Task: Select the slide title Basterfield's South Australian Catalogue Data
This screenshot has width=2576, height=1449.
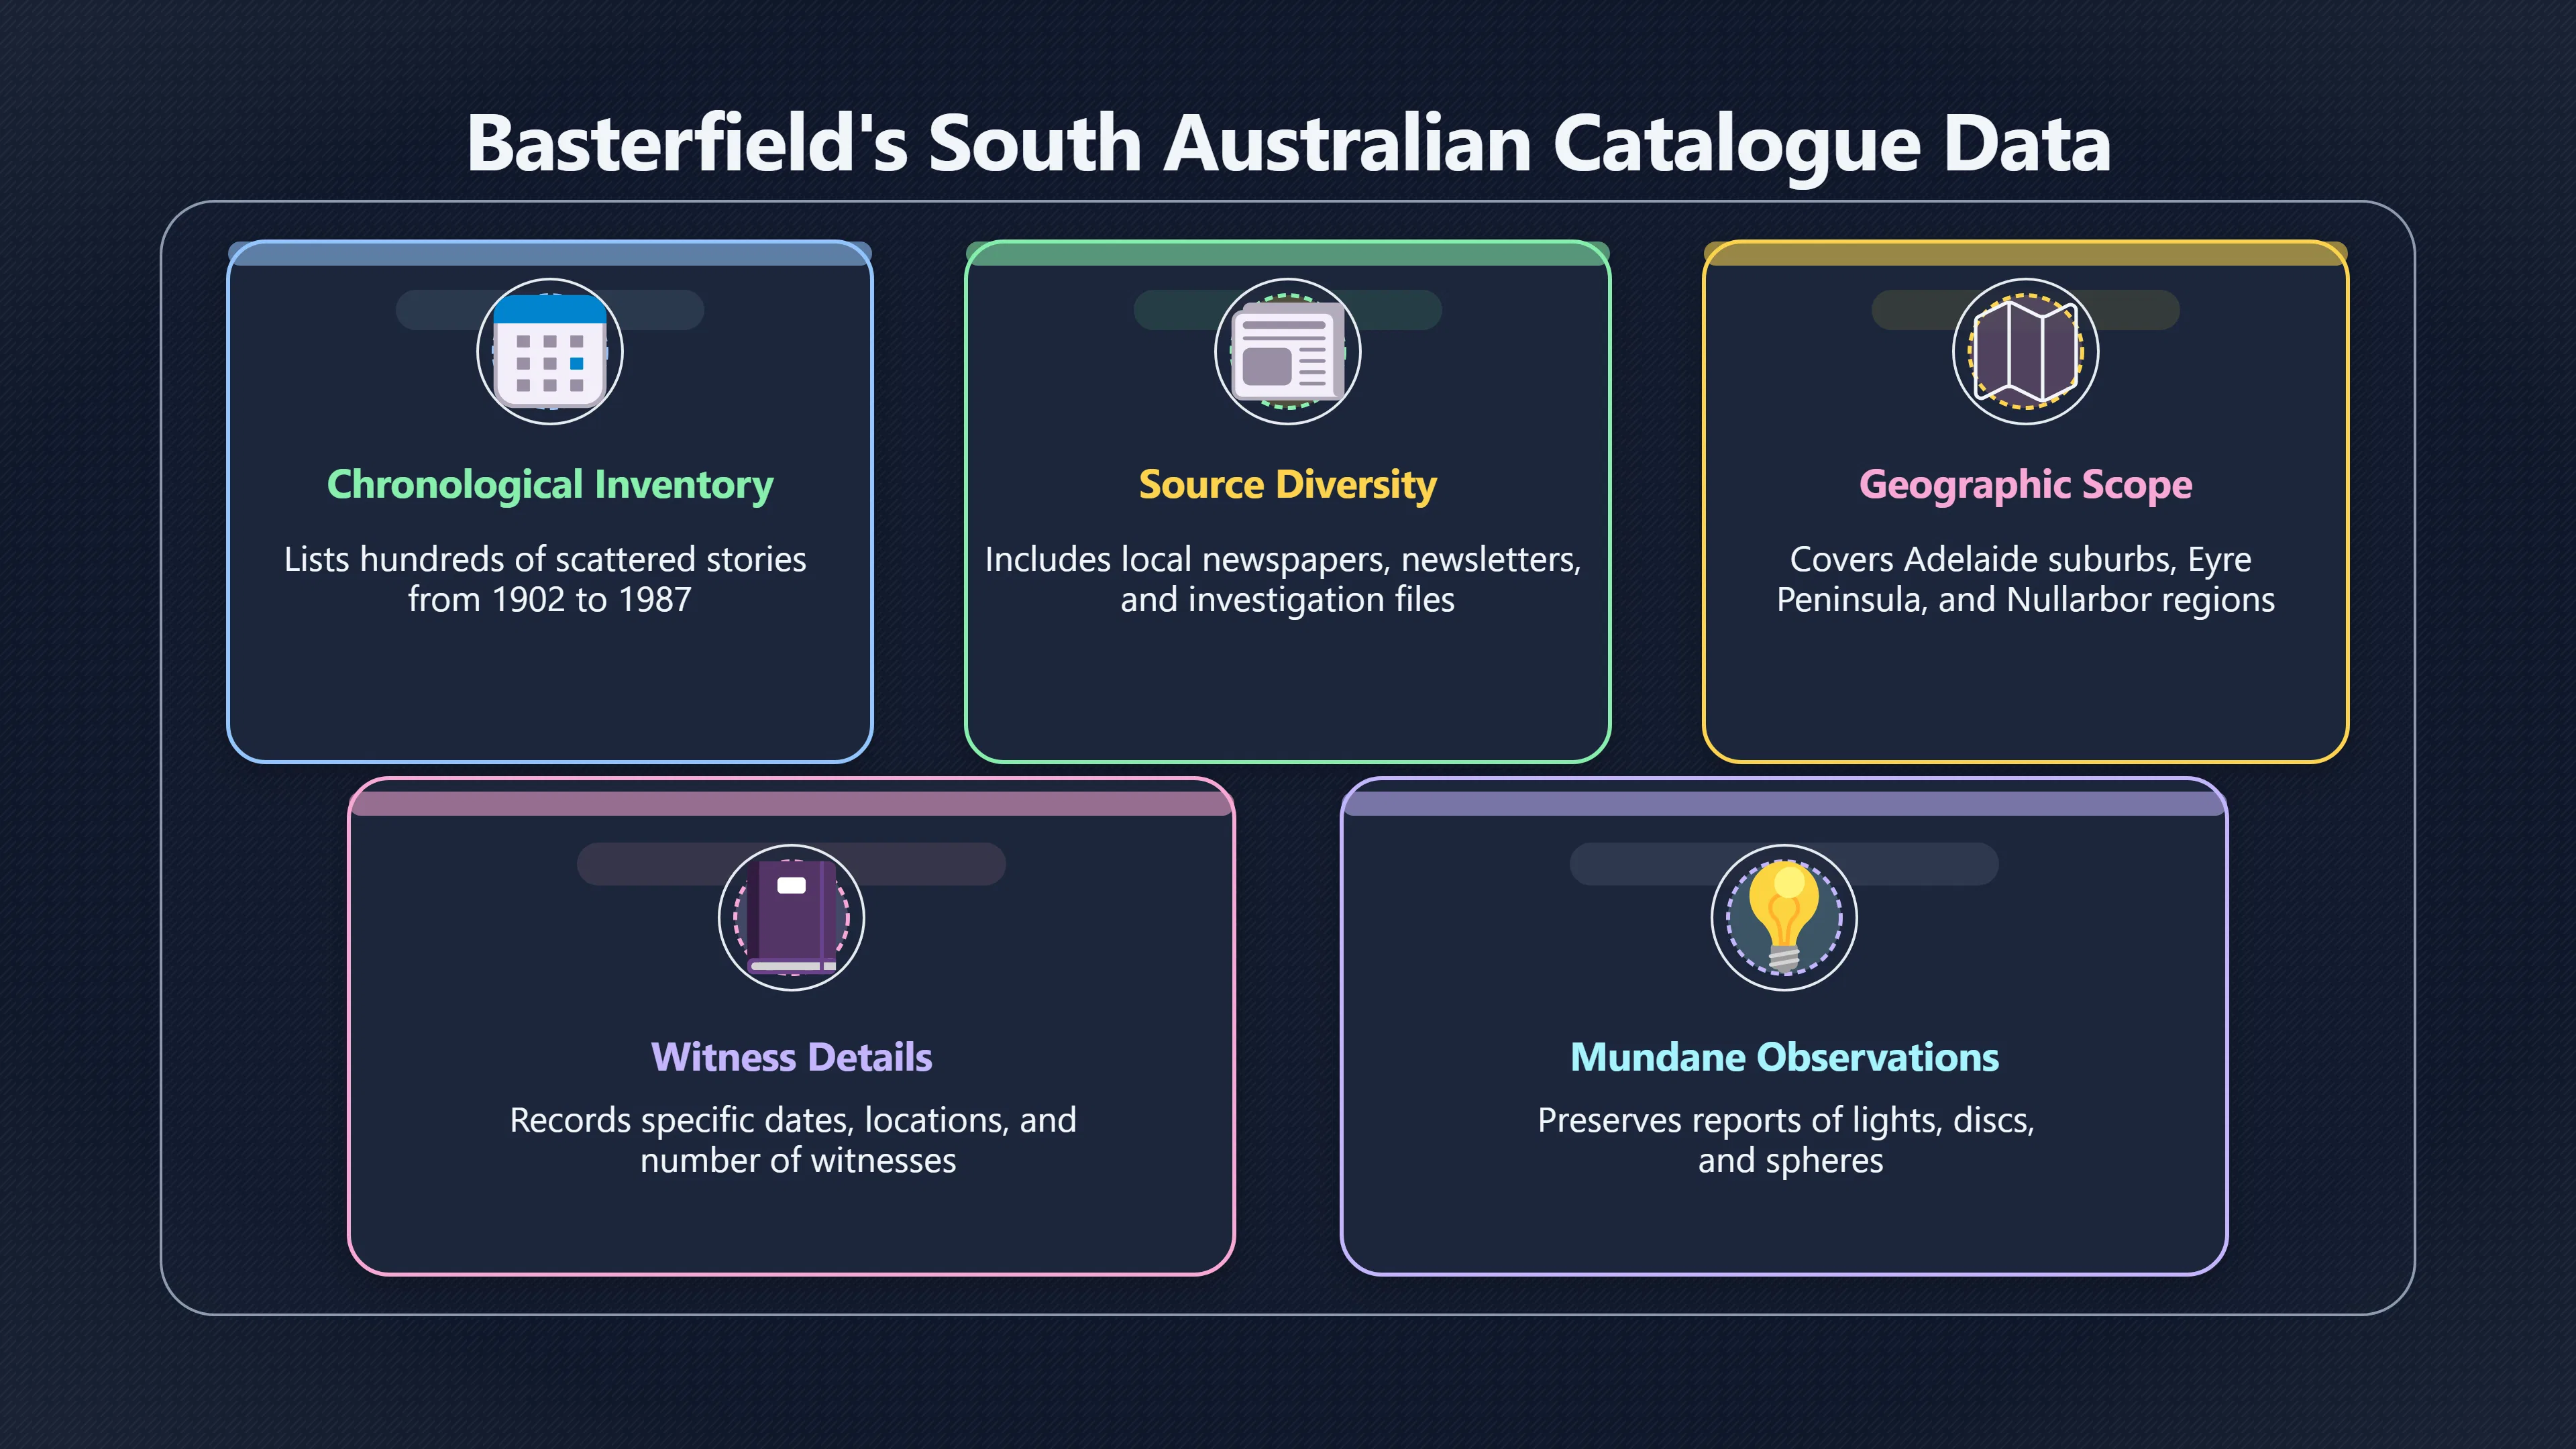Action: coord(1288,144)
